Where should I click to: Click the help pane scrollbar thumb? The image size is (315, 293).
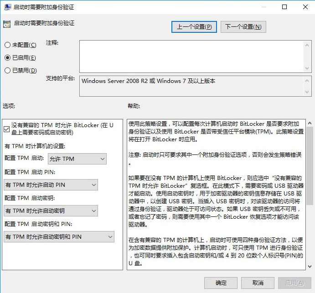pyautogui.click(x=310, y=166)
